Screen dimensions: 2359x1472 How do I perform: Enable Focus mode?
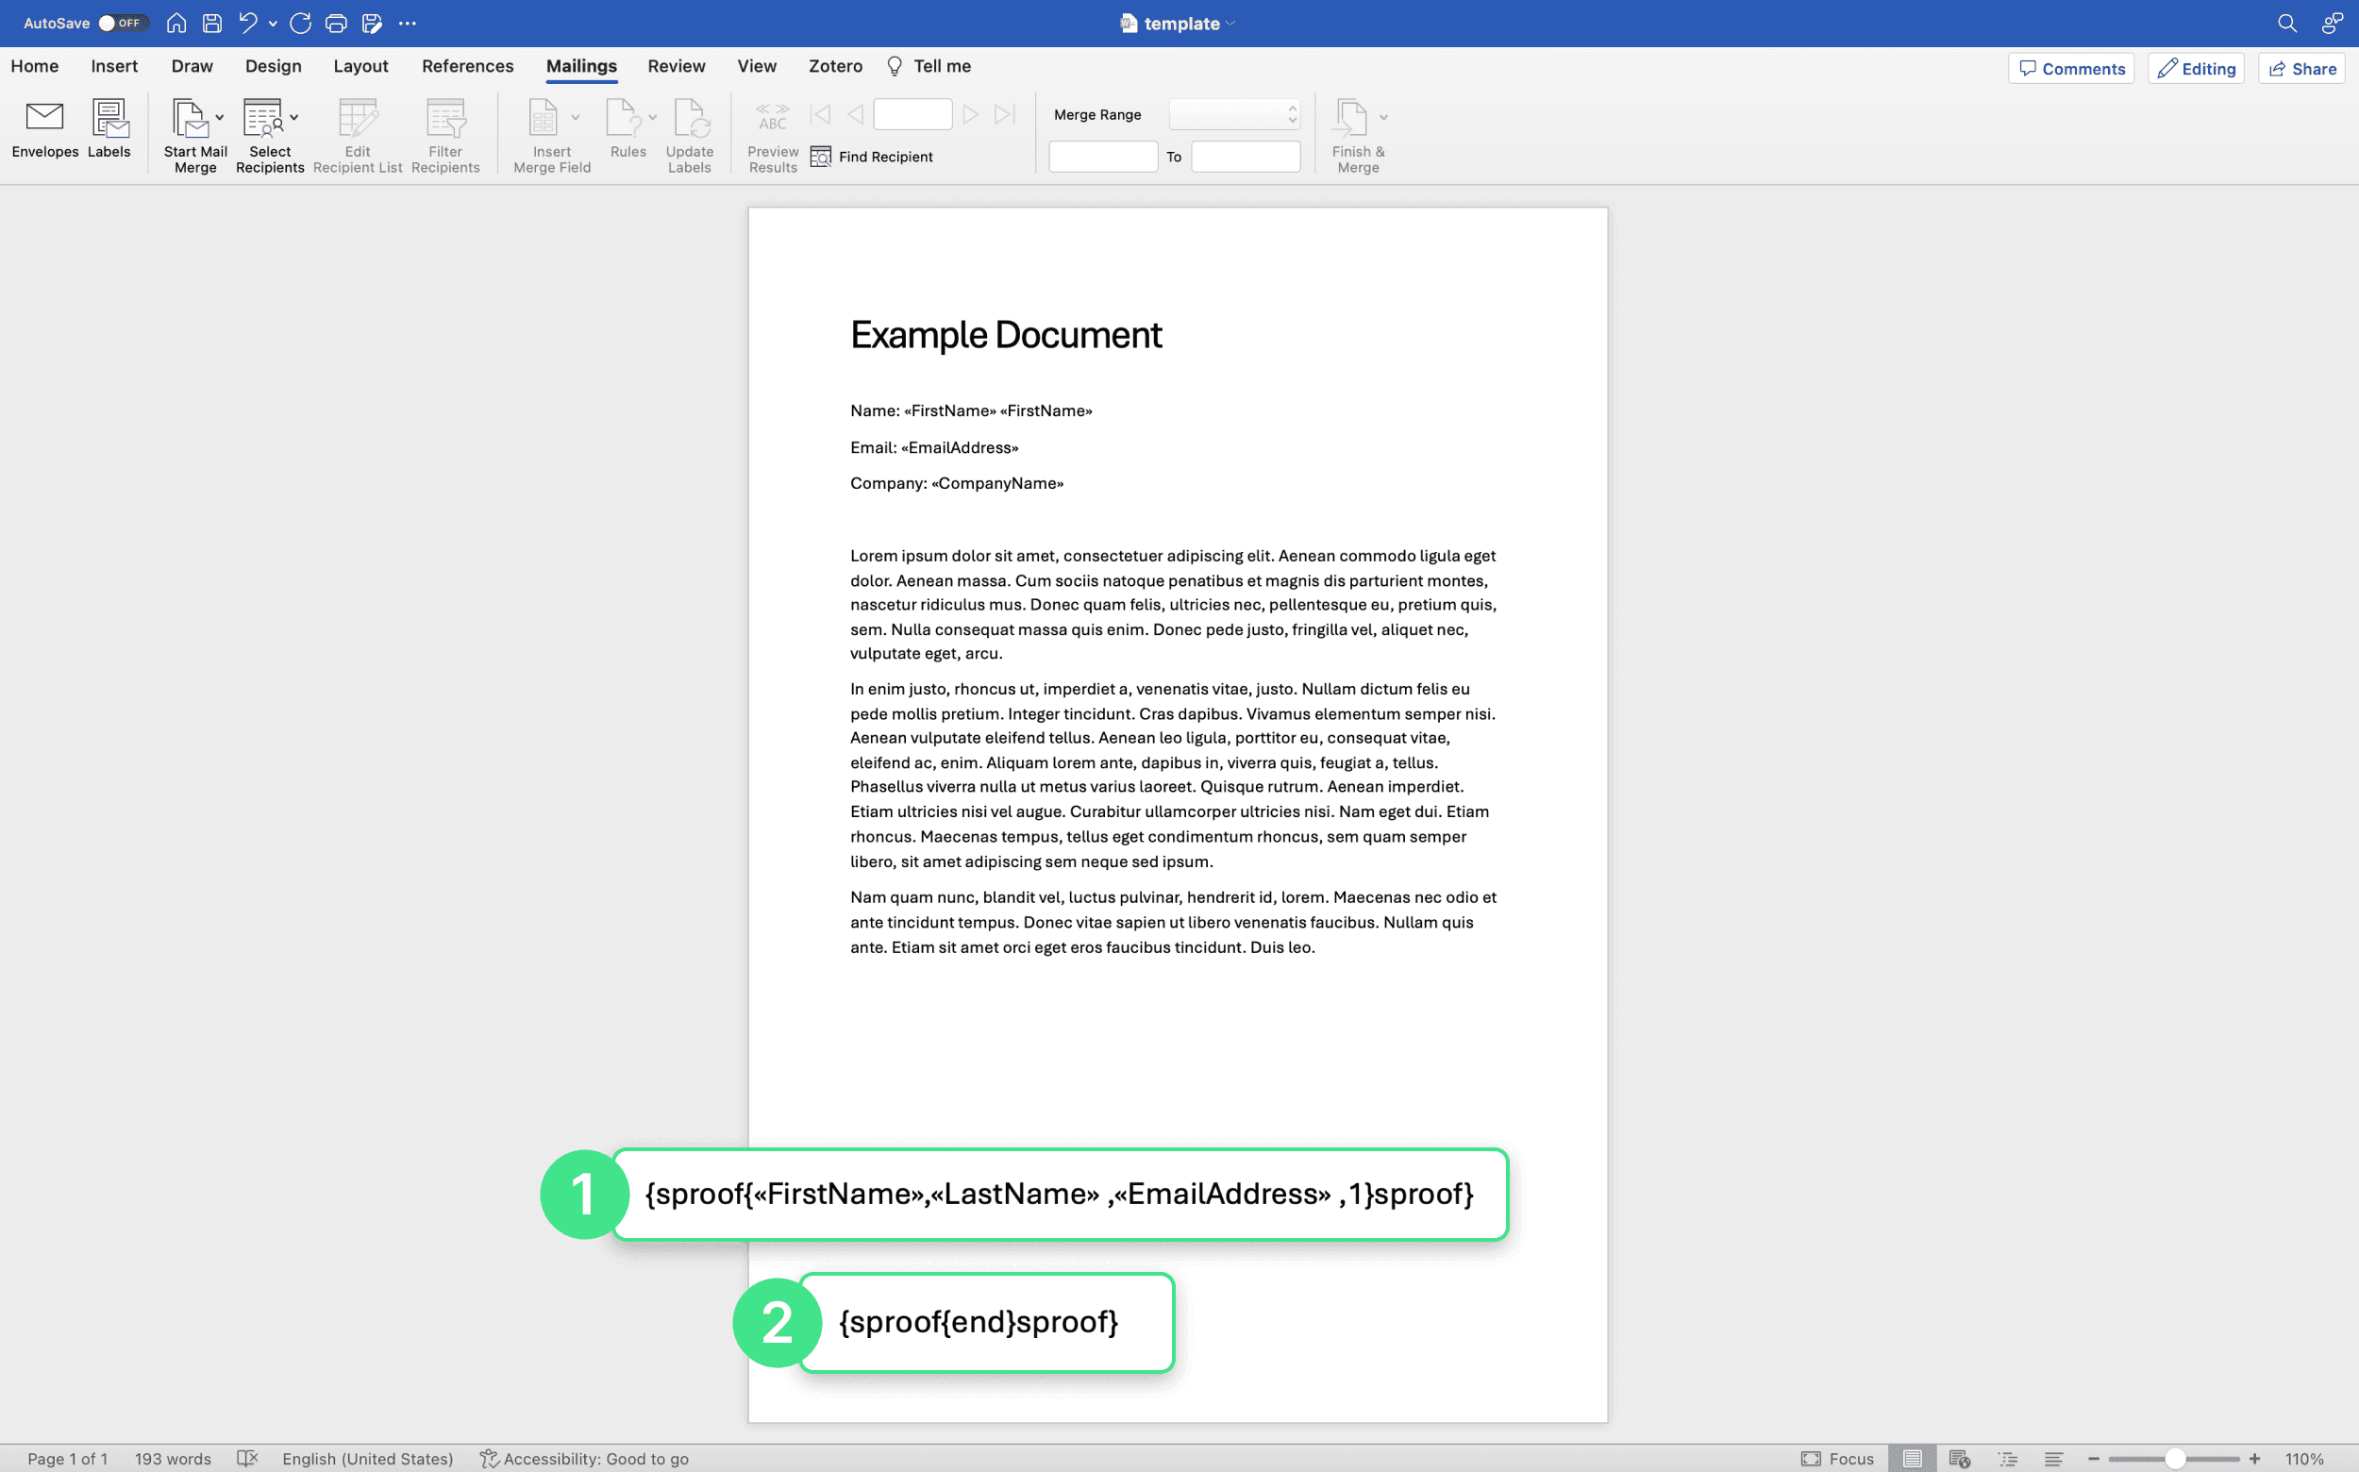point(1837,1459)
